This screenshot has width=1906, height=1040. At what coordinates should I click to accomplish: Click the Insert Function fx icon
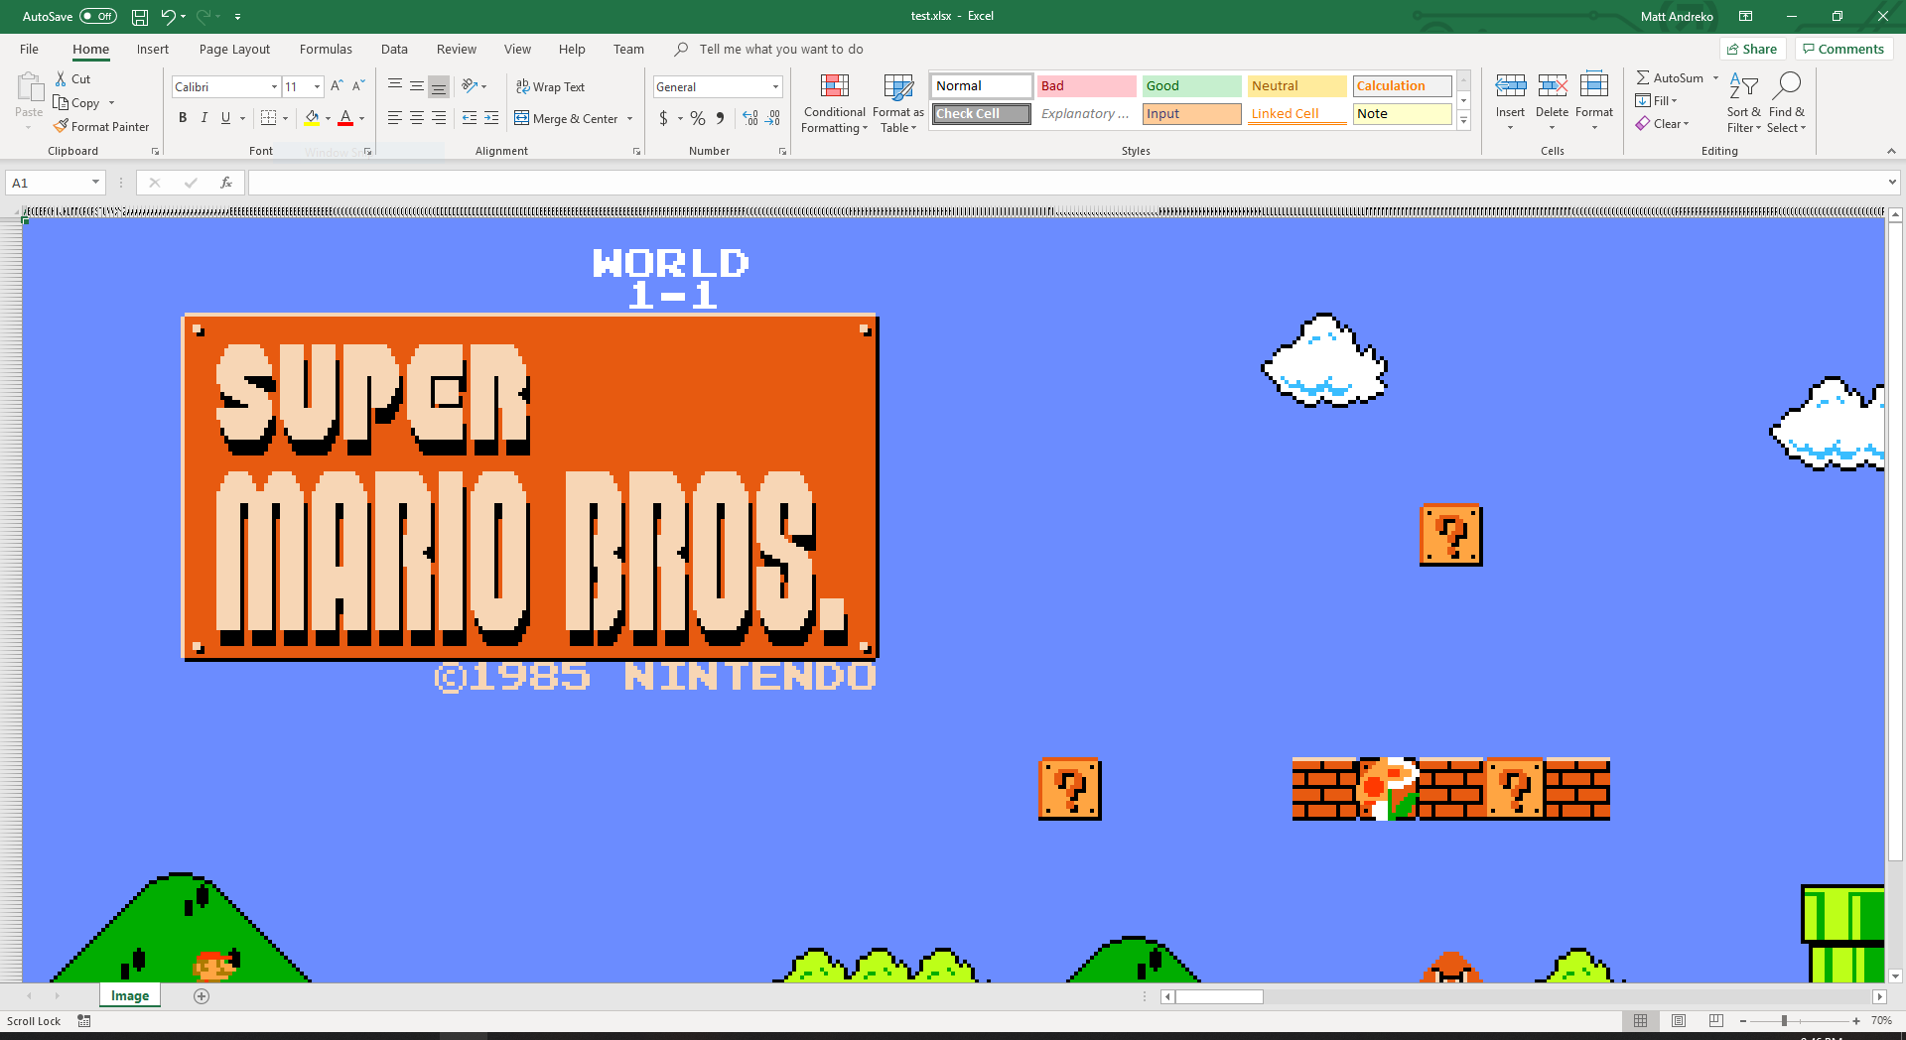(x=226, y=183)
